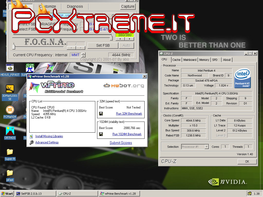Click the Code Name Northwood field
Viewport: 263px width, 197px height.
click(x=195, y=76)
